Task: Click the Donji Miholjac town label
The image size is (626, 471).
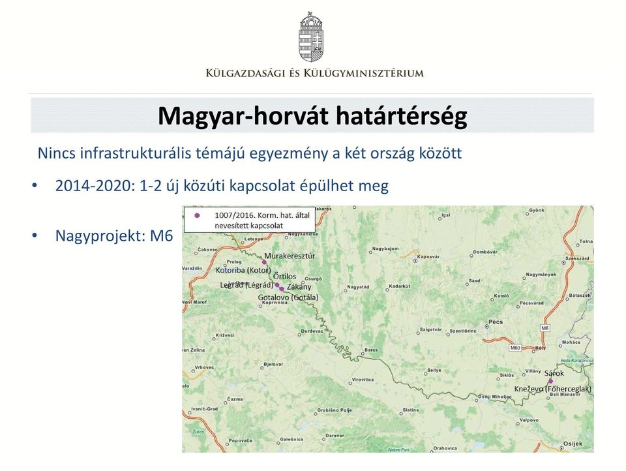Action: pyautogui.click(x=495, y=397)
